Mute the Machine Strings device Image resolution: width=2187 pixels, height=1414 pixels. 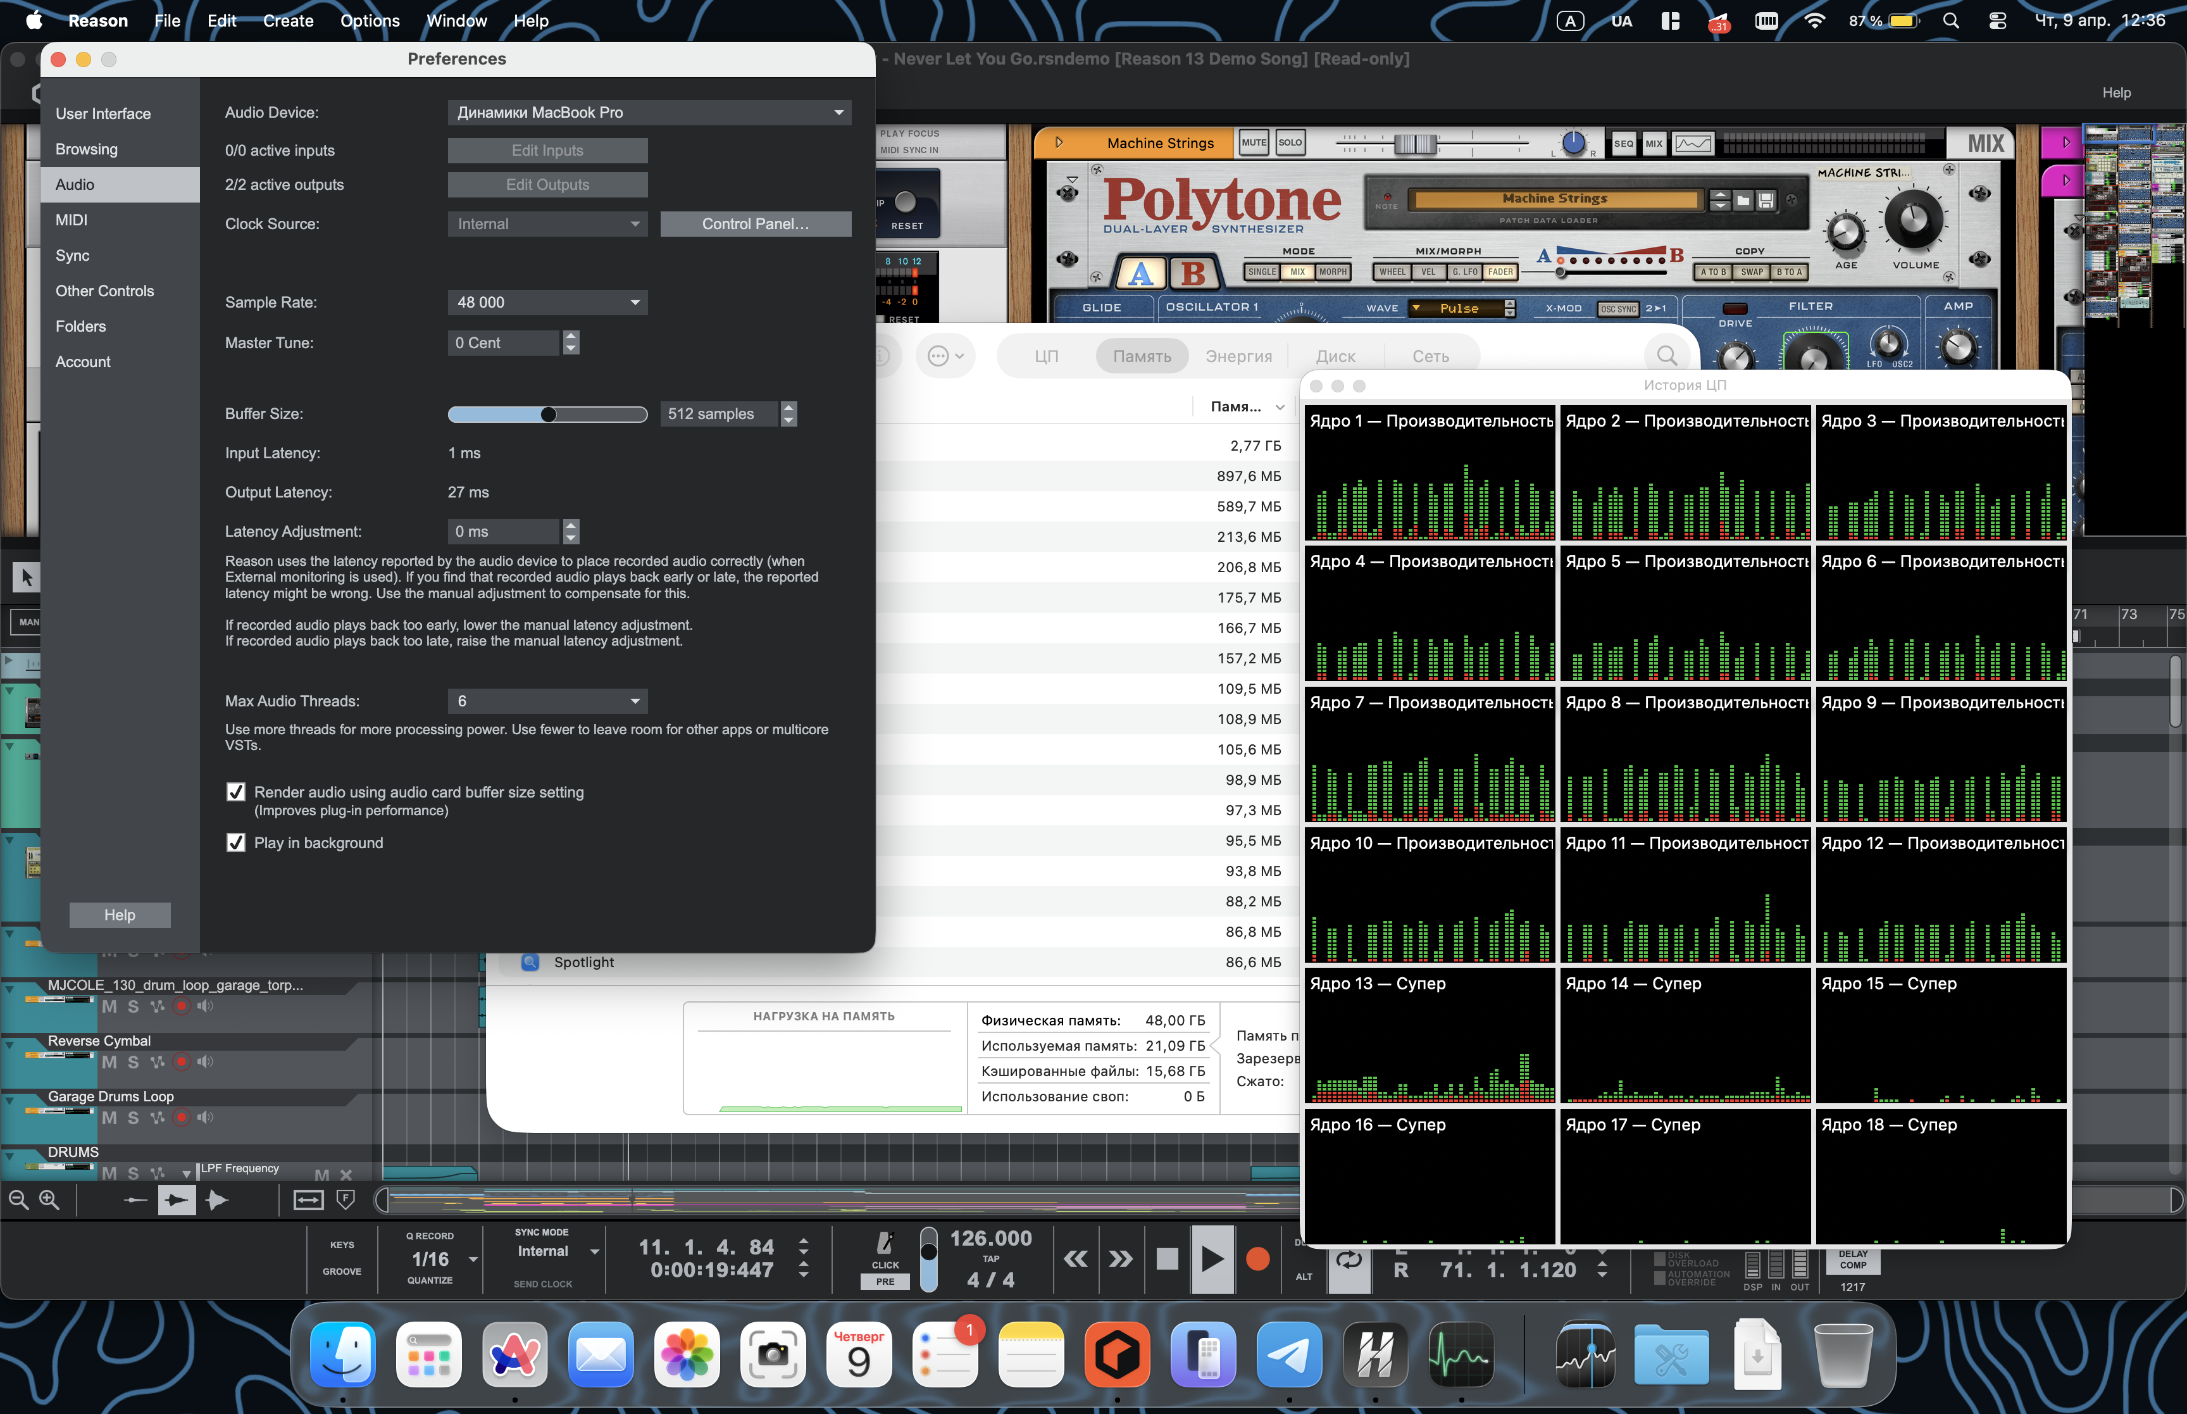point(1254,143)
